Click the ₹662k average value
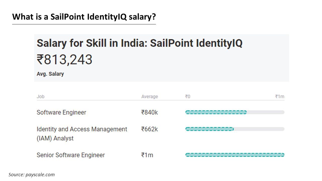Viewport: 322px width, 181px height. [149, 129]
